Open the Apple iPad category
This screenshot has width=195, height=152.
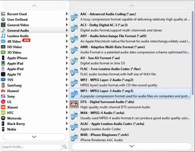[x=34, y=63]
